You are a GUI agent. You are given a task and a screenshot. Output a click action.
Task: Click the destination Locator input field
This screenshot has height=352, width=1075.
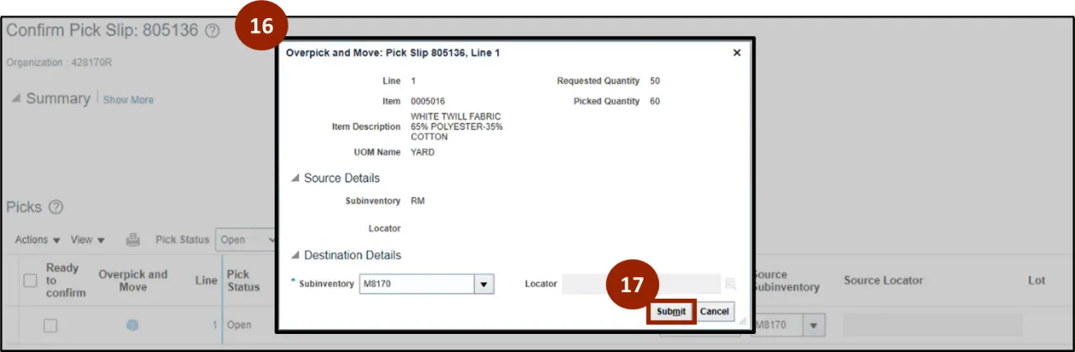tap(641, 284)
